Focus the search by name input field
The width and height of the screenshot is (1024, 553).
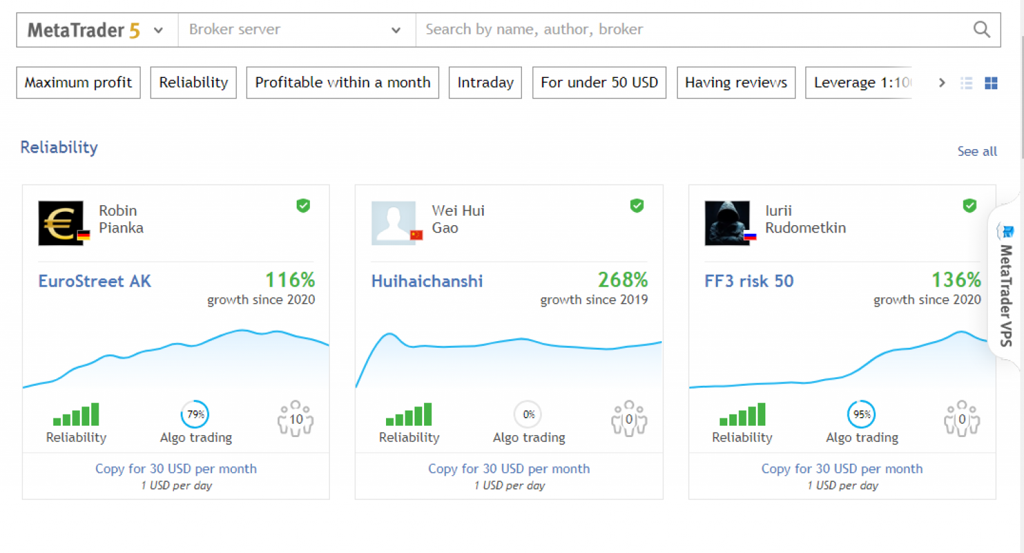[x=693, y=29]
